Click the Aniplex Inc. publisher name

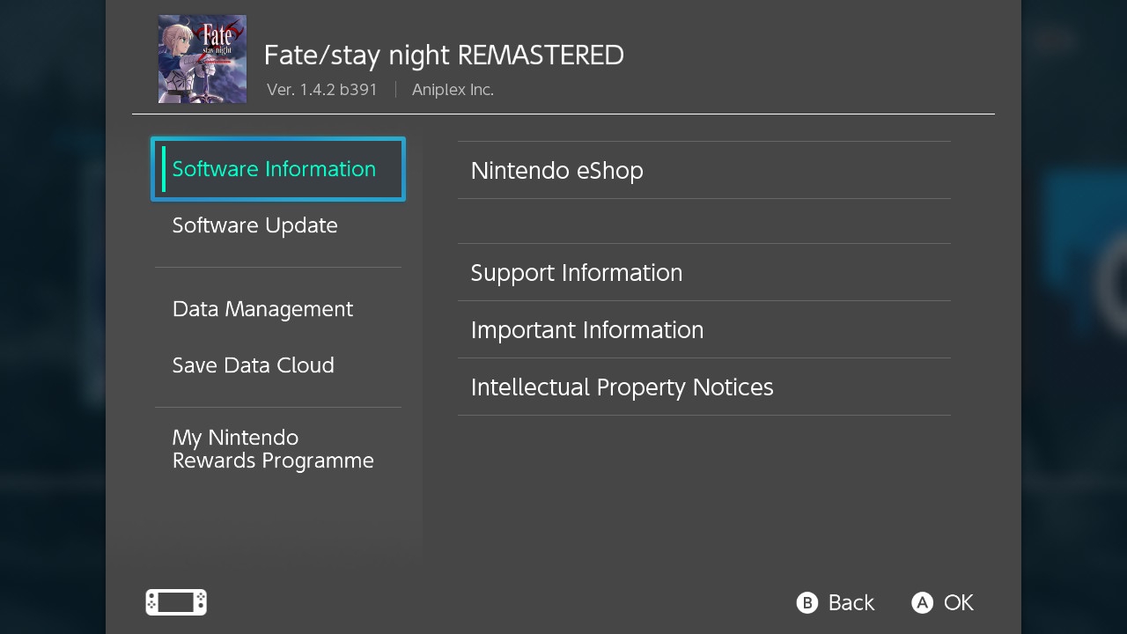(x=453, y=90)
